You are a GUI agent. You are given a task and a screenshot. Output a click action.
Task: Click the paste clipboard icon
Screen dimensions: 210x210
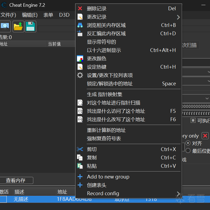(80, 166)
